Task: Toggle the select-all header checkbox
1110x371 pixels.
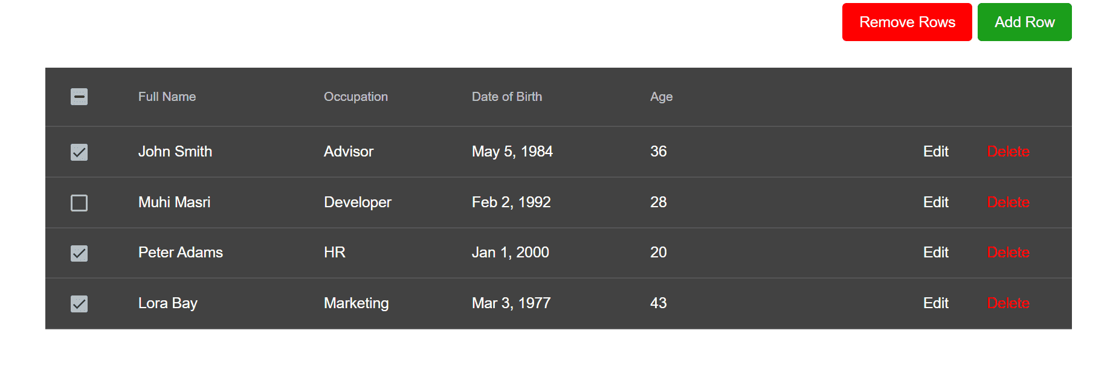Action: (x=79, y=97)
